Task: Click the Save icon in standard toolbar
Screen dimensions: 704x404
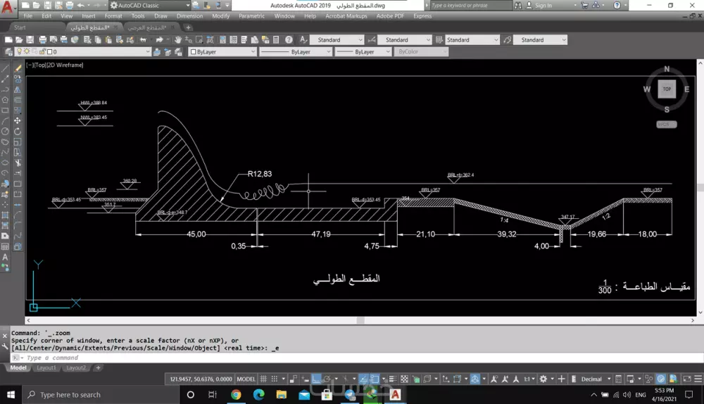Action: pyautogui.click(x=30, y=40)
